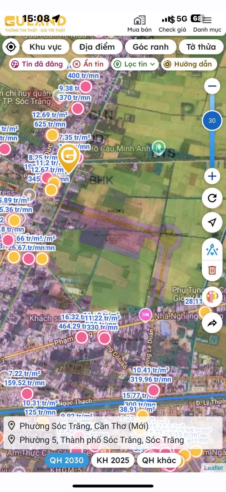The height and width of the screenshot is (492, 226).
Task: Tap the 10.41 tr/m² price label
Action: [151, 370]
